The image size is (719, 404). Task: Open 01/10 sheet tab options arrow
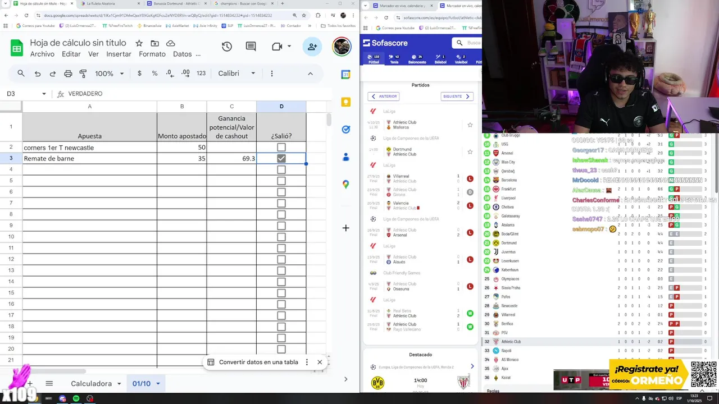click(x=158, y=384)
